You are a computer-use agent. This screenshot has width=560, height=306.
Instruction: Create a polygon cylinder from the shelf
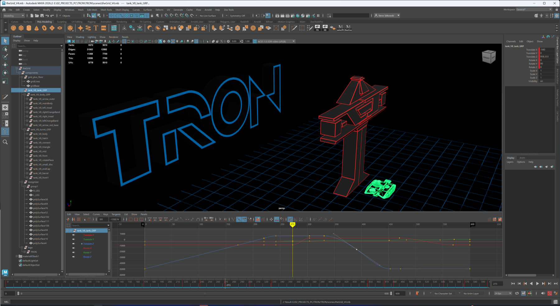point(29,28)
